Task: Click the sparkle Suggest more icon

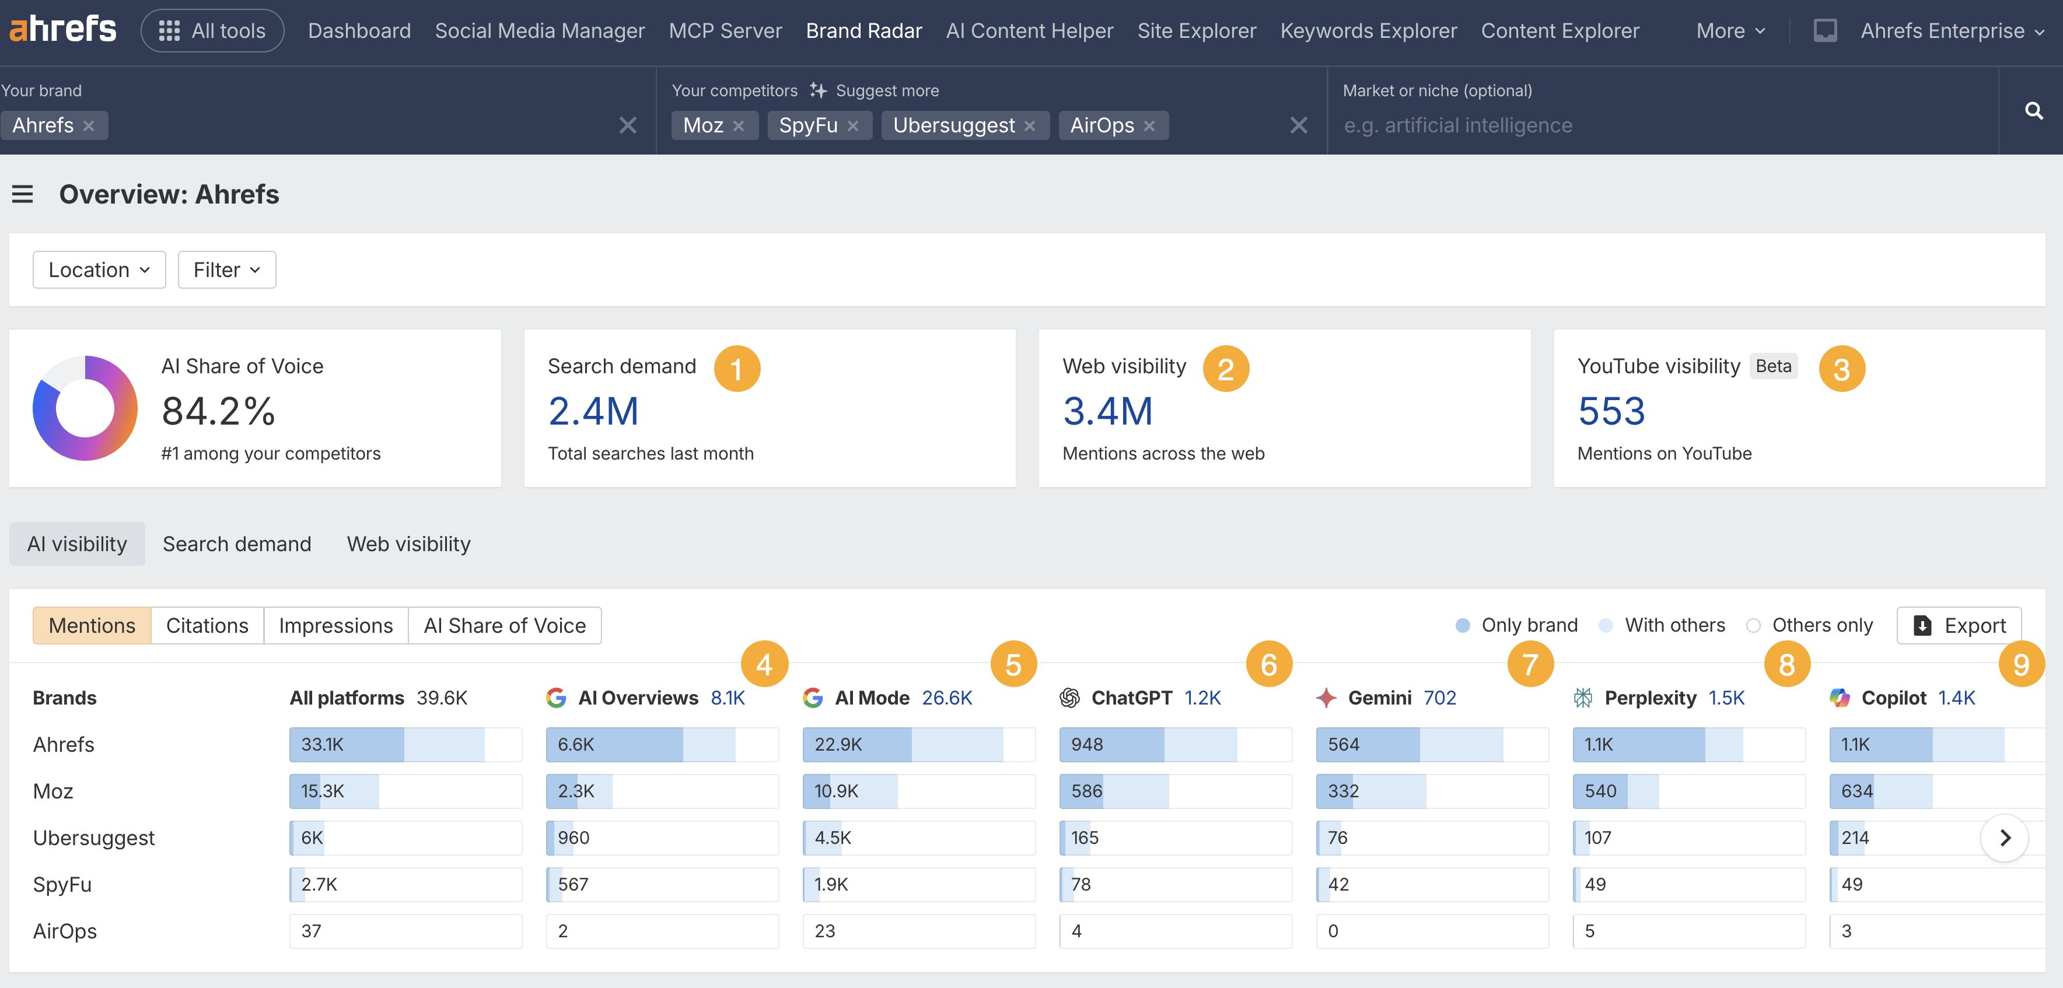Action: point(817,90)
